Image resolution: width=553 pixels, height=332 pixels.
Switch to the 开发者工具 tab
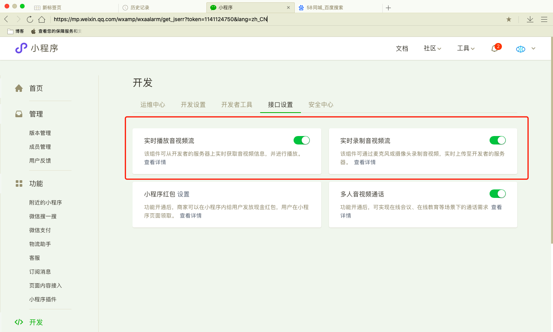tap(237, 105)
